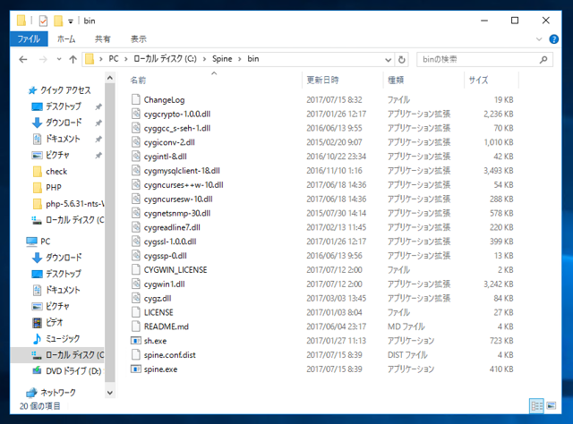Expand the Spine breadcrumb chevron
The height and width of the screenshot is (424, 573).
click(240, 59)
